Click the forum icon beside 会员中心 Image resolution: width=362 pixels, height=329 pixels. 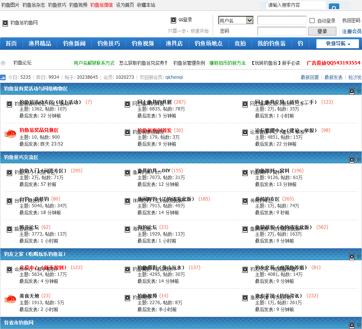point(9,270)
